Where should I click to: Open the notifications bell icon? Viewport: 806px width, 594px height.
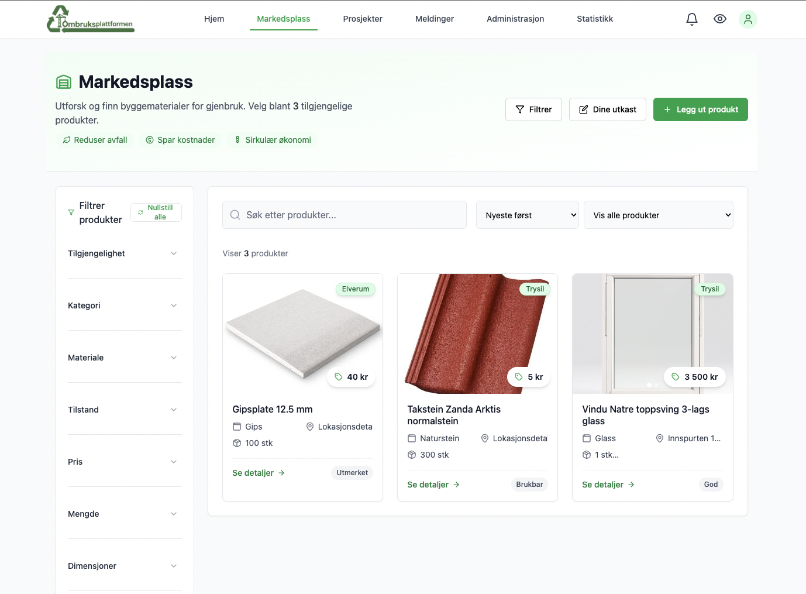(692, 19)
